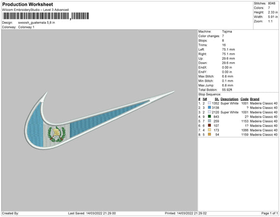280x217 pixels.
Task: Click the "Last Saved: 14/03/2022 21.29.00" footer text
Action: pyautogui.click(x=92, y=213)
